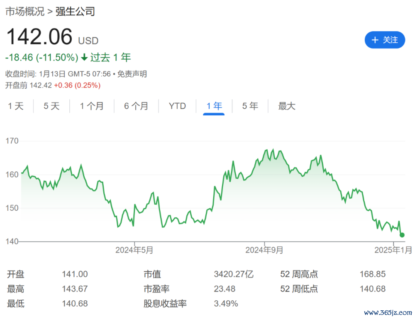Click the 2025年1月 date axis label
Image resolution: width=415 pixels, height=319 pixels.
(393, 250)
